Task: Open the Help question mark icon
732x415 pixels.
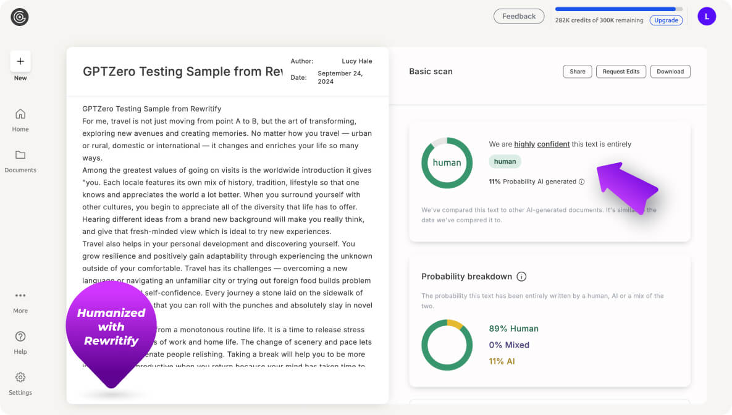Action: (x=20, y=337)
